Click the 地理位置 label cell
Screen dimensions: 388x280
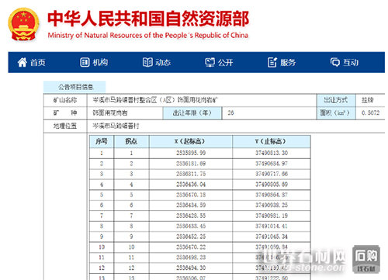pos(65,126)
